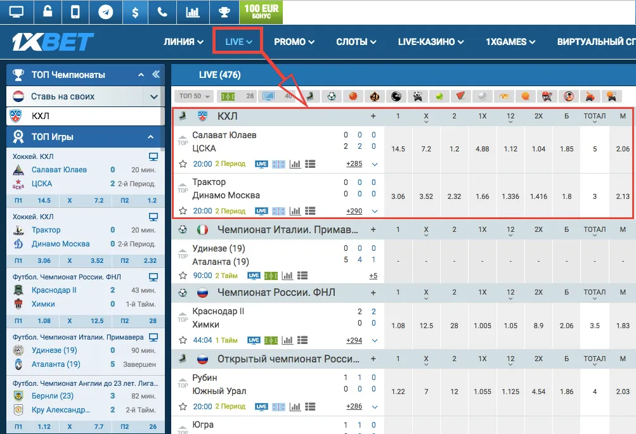Image resolution: width=636 pixels, height=434 pixels.
Task: Click the phone callback icon
Action: (162, 12)
